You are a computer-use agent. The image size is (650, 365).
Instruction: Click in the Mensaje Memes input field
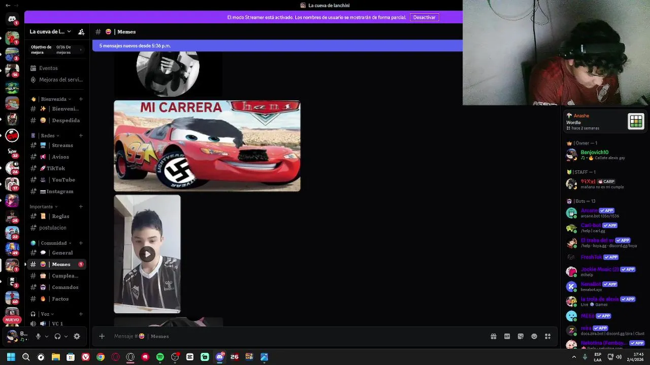(300, 336)
